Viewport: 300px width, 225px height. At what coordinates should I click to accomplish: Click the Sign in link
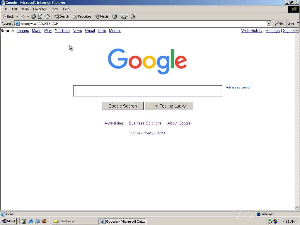point(289,30)
